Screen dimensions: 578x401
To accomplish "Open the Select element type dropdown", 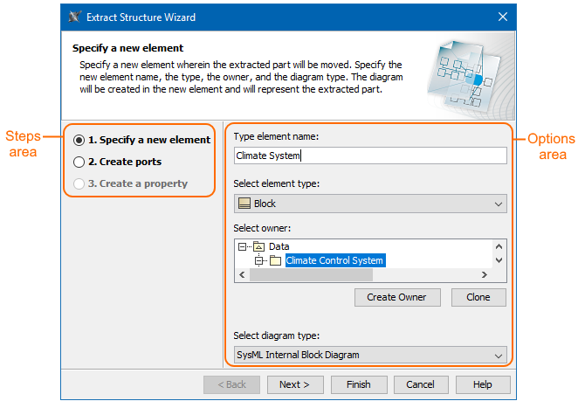I will pos(499,204).
